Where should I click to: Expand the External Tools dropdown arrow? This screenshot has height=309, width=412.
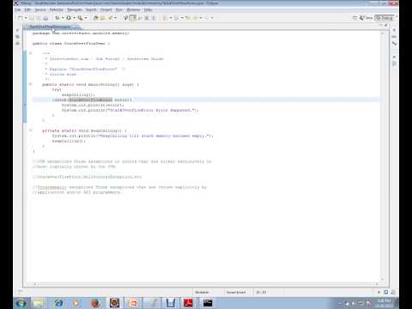coord(86,18)
